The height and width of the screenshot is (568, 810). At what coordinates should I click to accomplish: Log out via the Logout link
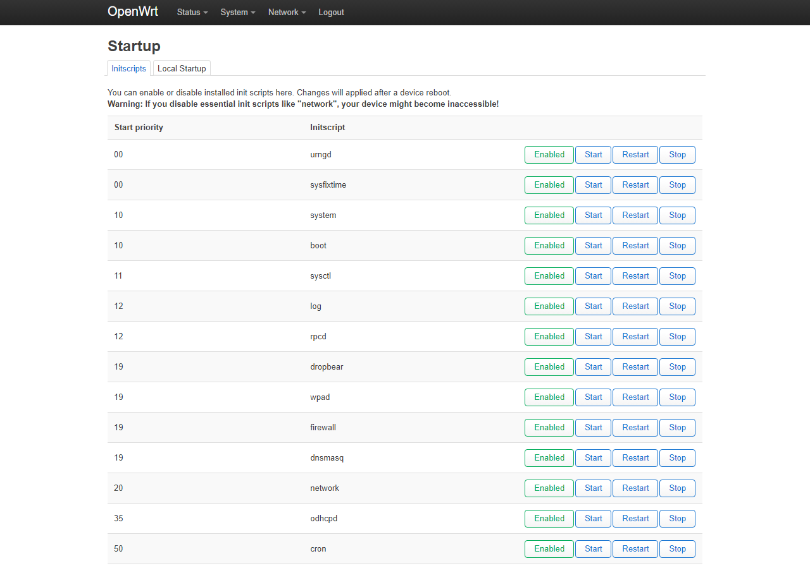(x=331, y=13)
